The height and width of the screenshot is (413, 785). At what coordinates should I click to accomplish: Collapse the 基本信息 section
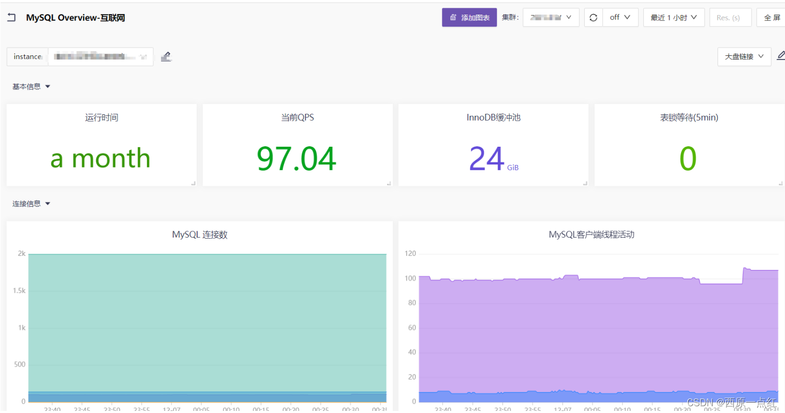tap(31, 87)
